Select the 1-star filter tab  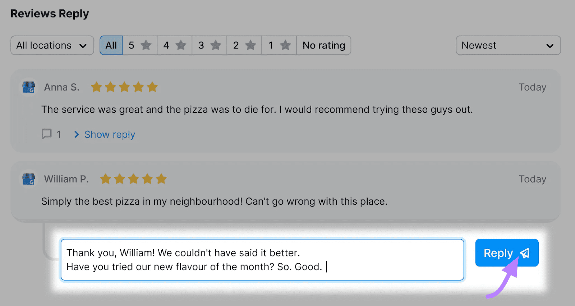point(279,45)
